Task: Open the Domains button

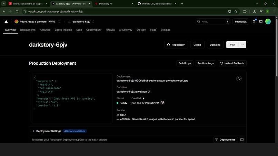Action: tap(215, 45)
